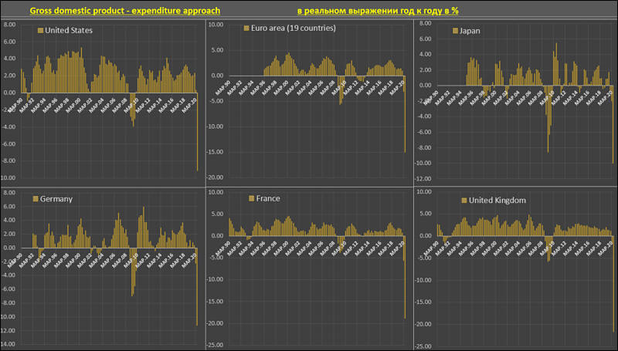Viewport: 618px width, 351px height.
Task: Select the 'Germany' legend label
Action: tap(56, 199)
